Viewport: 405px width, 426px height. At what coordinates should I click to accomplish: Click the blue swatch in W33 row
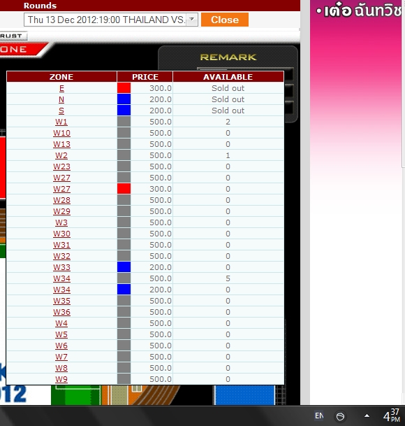click(x=124, y=267)
